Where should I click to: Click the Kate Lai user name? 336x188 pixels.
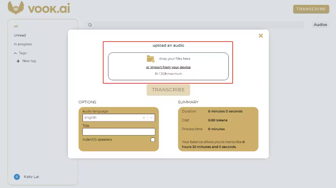point(31,177)
